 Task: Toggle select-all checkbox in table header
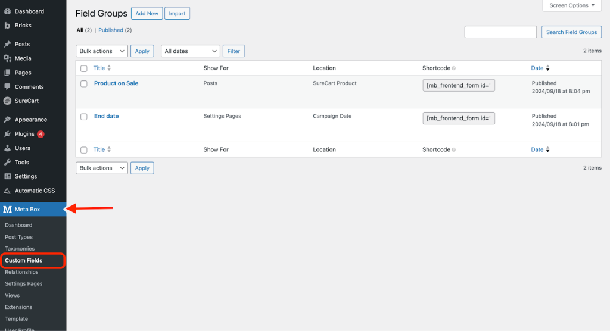click(x=84, y=68)
